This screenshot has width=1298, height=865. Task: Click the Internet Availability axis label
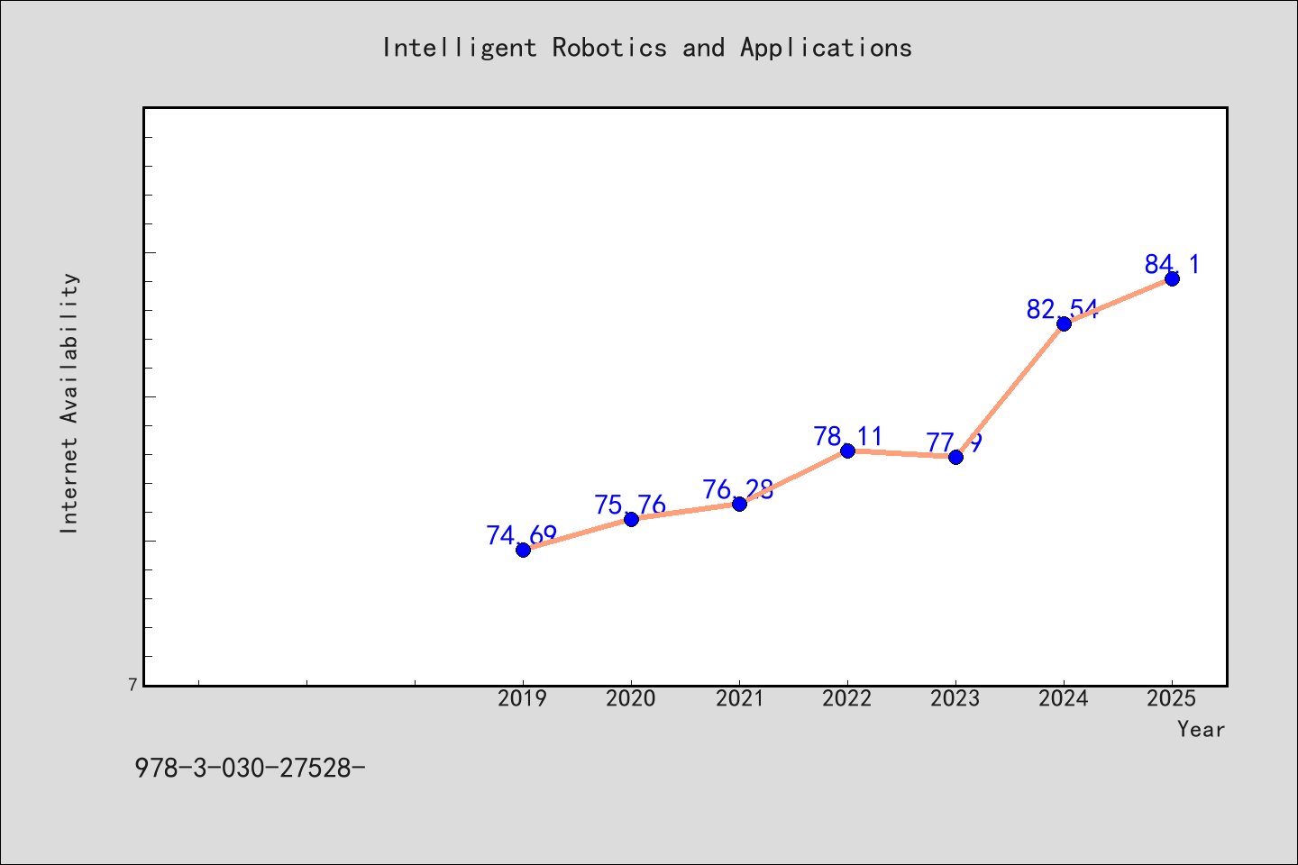tap(69, 403)
